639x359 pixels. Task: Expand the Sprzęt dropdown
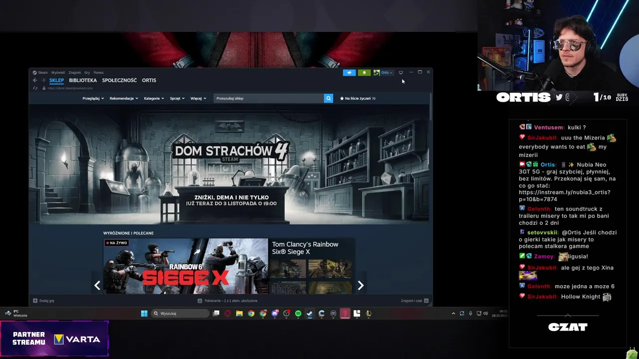click(177, 98)
